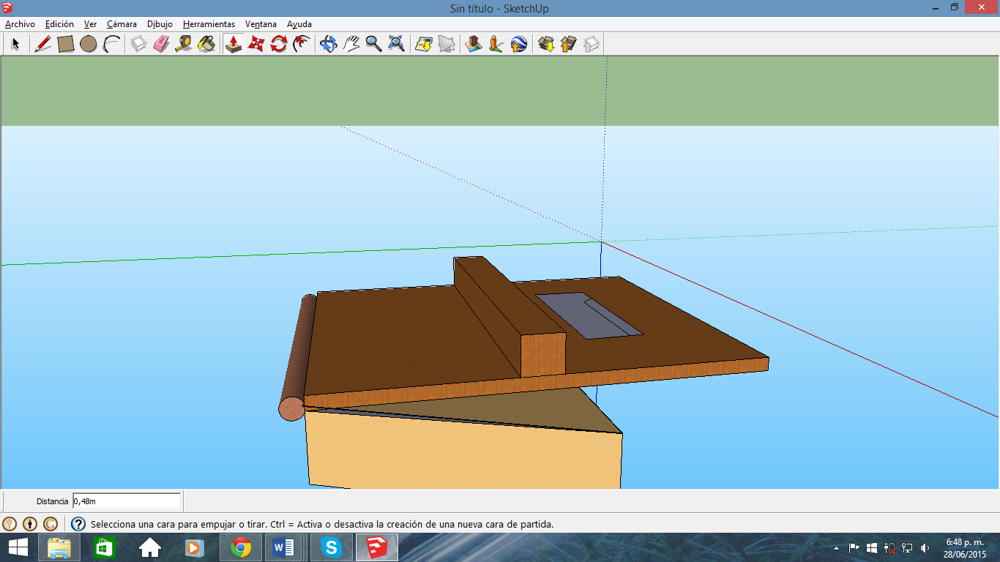Activate the Move tool

[256, 44]
